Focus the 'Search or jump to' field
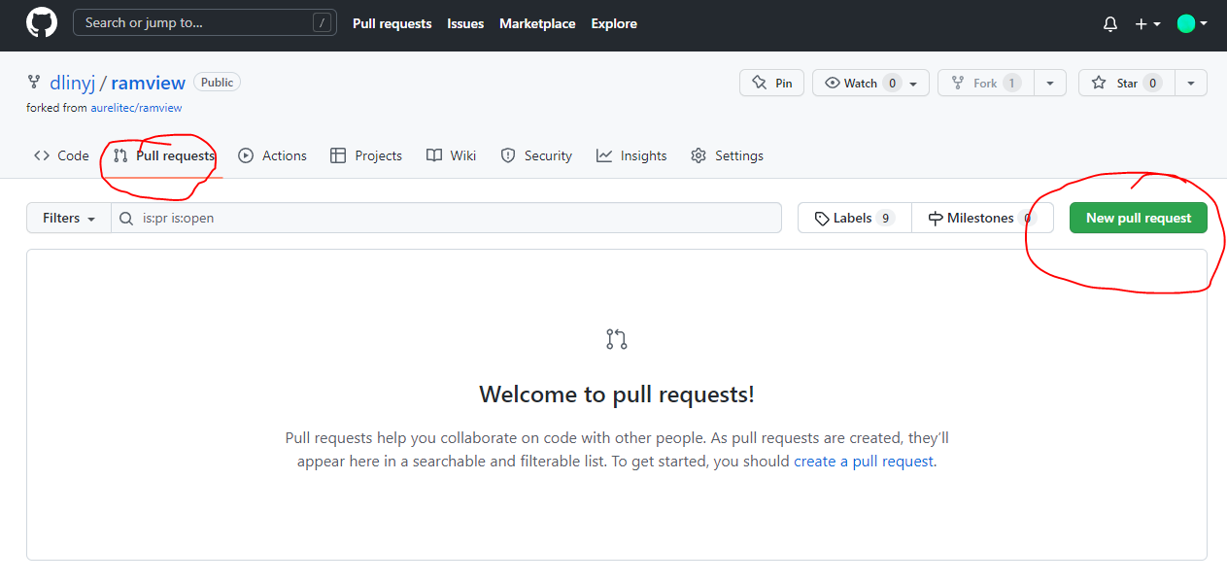The width and height of the screenshot is (1227, 583). (205, 22)
